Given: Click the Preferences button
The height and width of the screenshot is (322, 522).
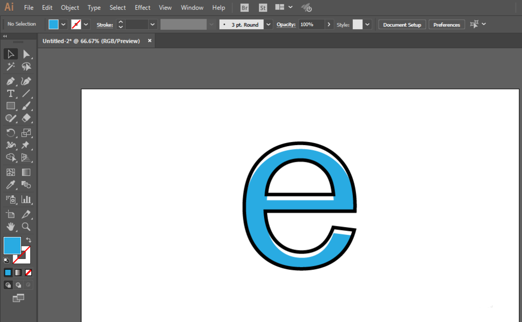Looking at the screenshot, I should click(x=447, y=25).
